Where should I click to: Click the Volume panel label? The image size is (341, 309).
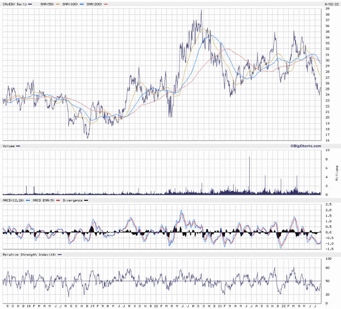coord(9,146)
